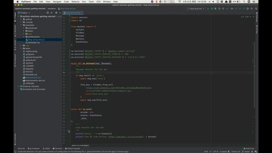Open the VCS menu
The width and height of the screenshot is (272, 153).
[x=98, y=2]
